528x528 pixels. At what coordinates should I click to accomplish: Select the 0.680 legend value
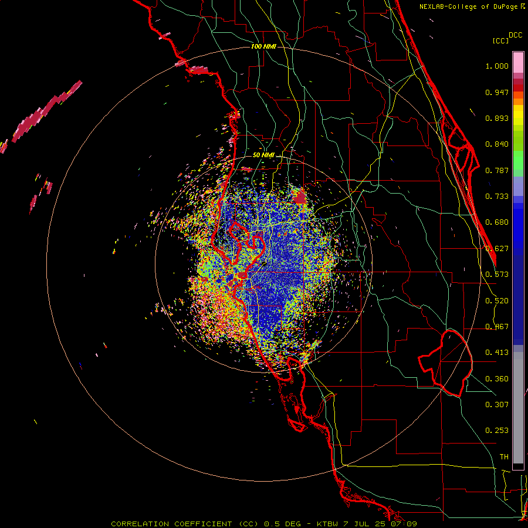(497, 222)
